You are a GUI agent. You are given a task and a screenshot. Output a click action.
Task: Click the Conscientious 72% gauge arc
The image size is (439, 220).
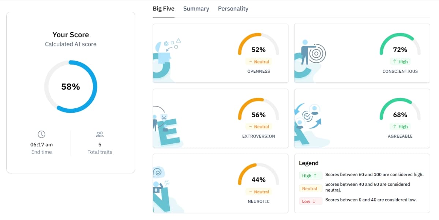tap(400, 44)
